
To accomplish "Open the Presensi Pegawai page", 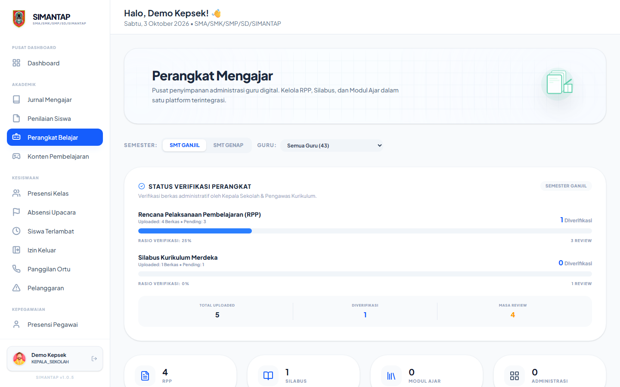I will [55, 325].
